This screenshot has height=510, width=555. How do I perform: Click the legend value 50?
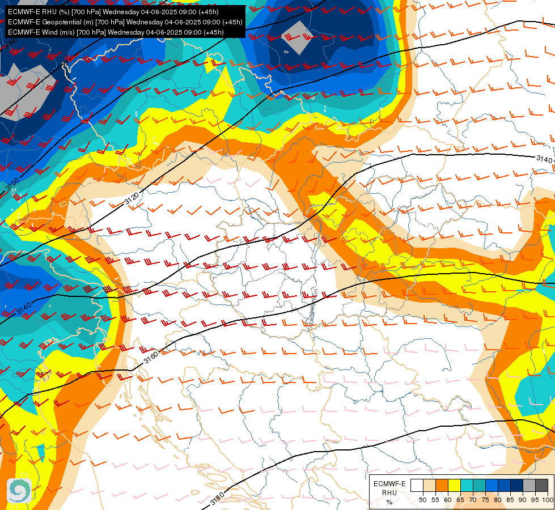click(x=422, y=500)
